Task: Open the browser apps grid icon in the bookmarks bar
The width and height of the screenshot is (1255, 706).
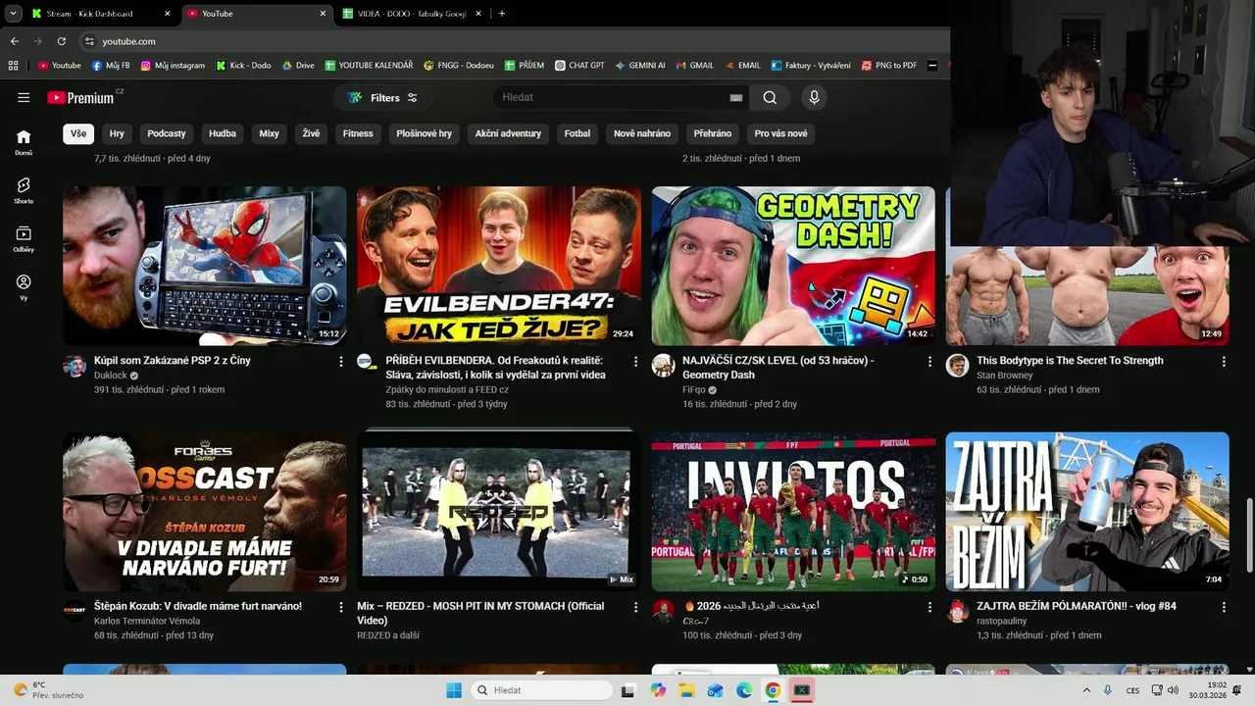Action: pos(13,66)
